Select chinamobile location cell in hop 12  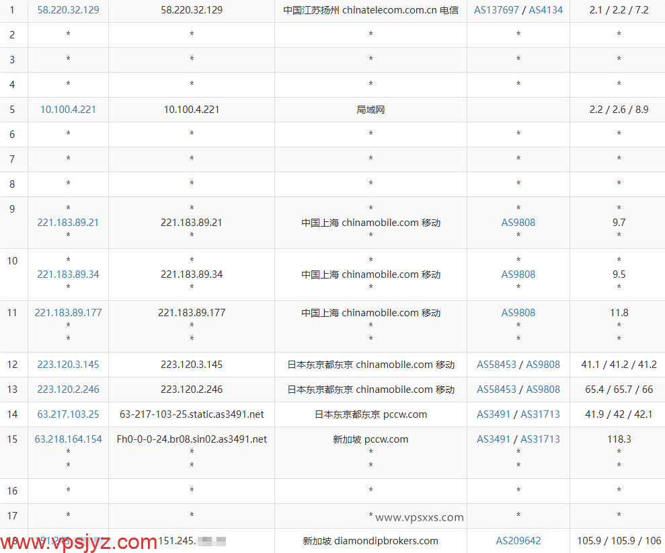[x=370, y=365]
